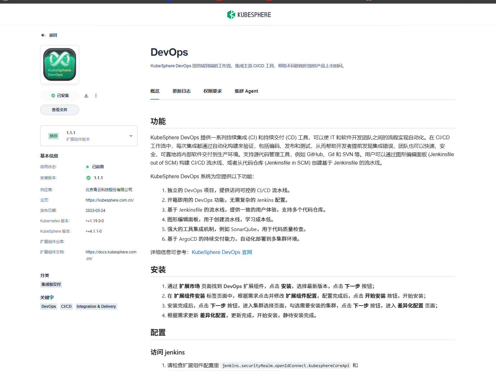Click the 已启用 enabled status text
Viewport: 496px width, 371px height.
coord(98,167)
